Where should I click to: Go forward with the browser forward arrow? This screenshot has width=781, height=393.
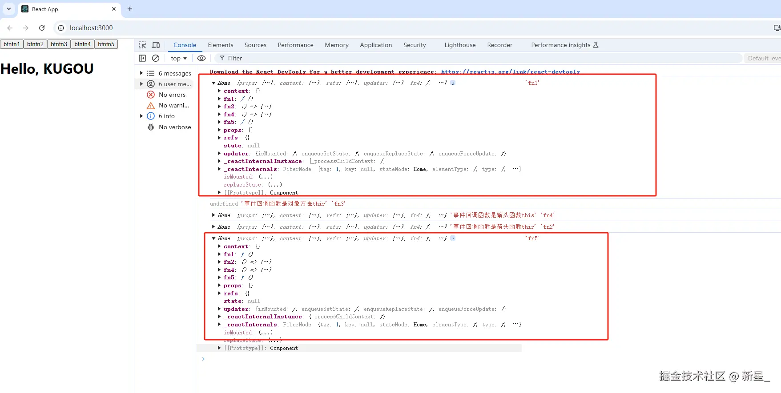point(26,28)
